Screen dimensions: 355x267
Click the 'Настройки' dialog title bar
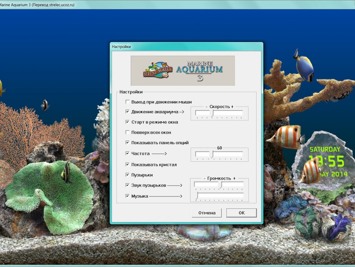pyautogui.click(x=186, y=47)
